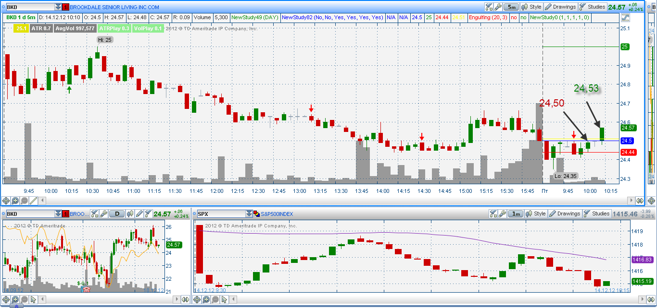The width and height of the screenshot is (657, 308).
Task: Click the share icon in SPX chart header
Action: [x=494, y=214]
